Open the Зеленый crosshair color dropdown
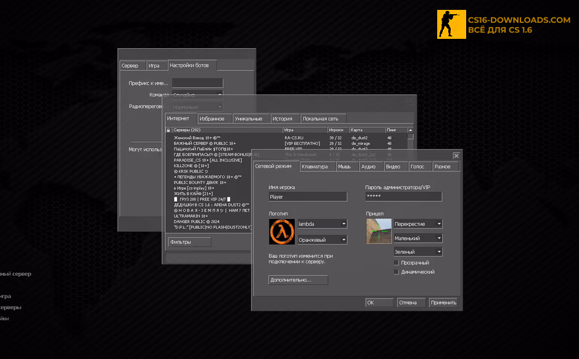 coord(418,252)
